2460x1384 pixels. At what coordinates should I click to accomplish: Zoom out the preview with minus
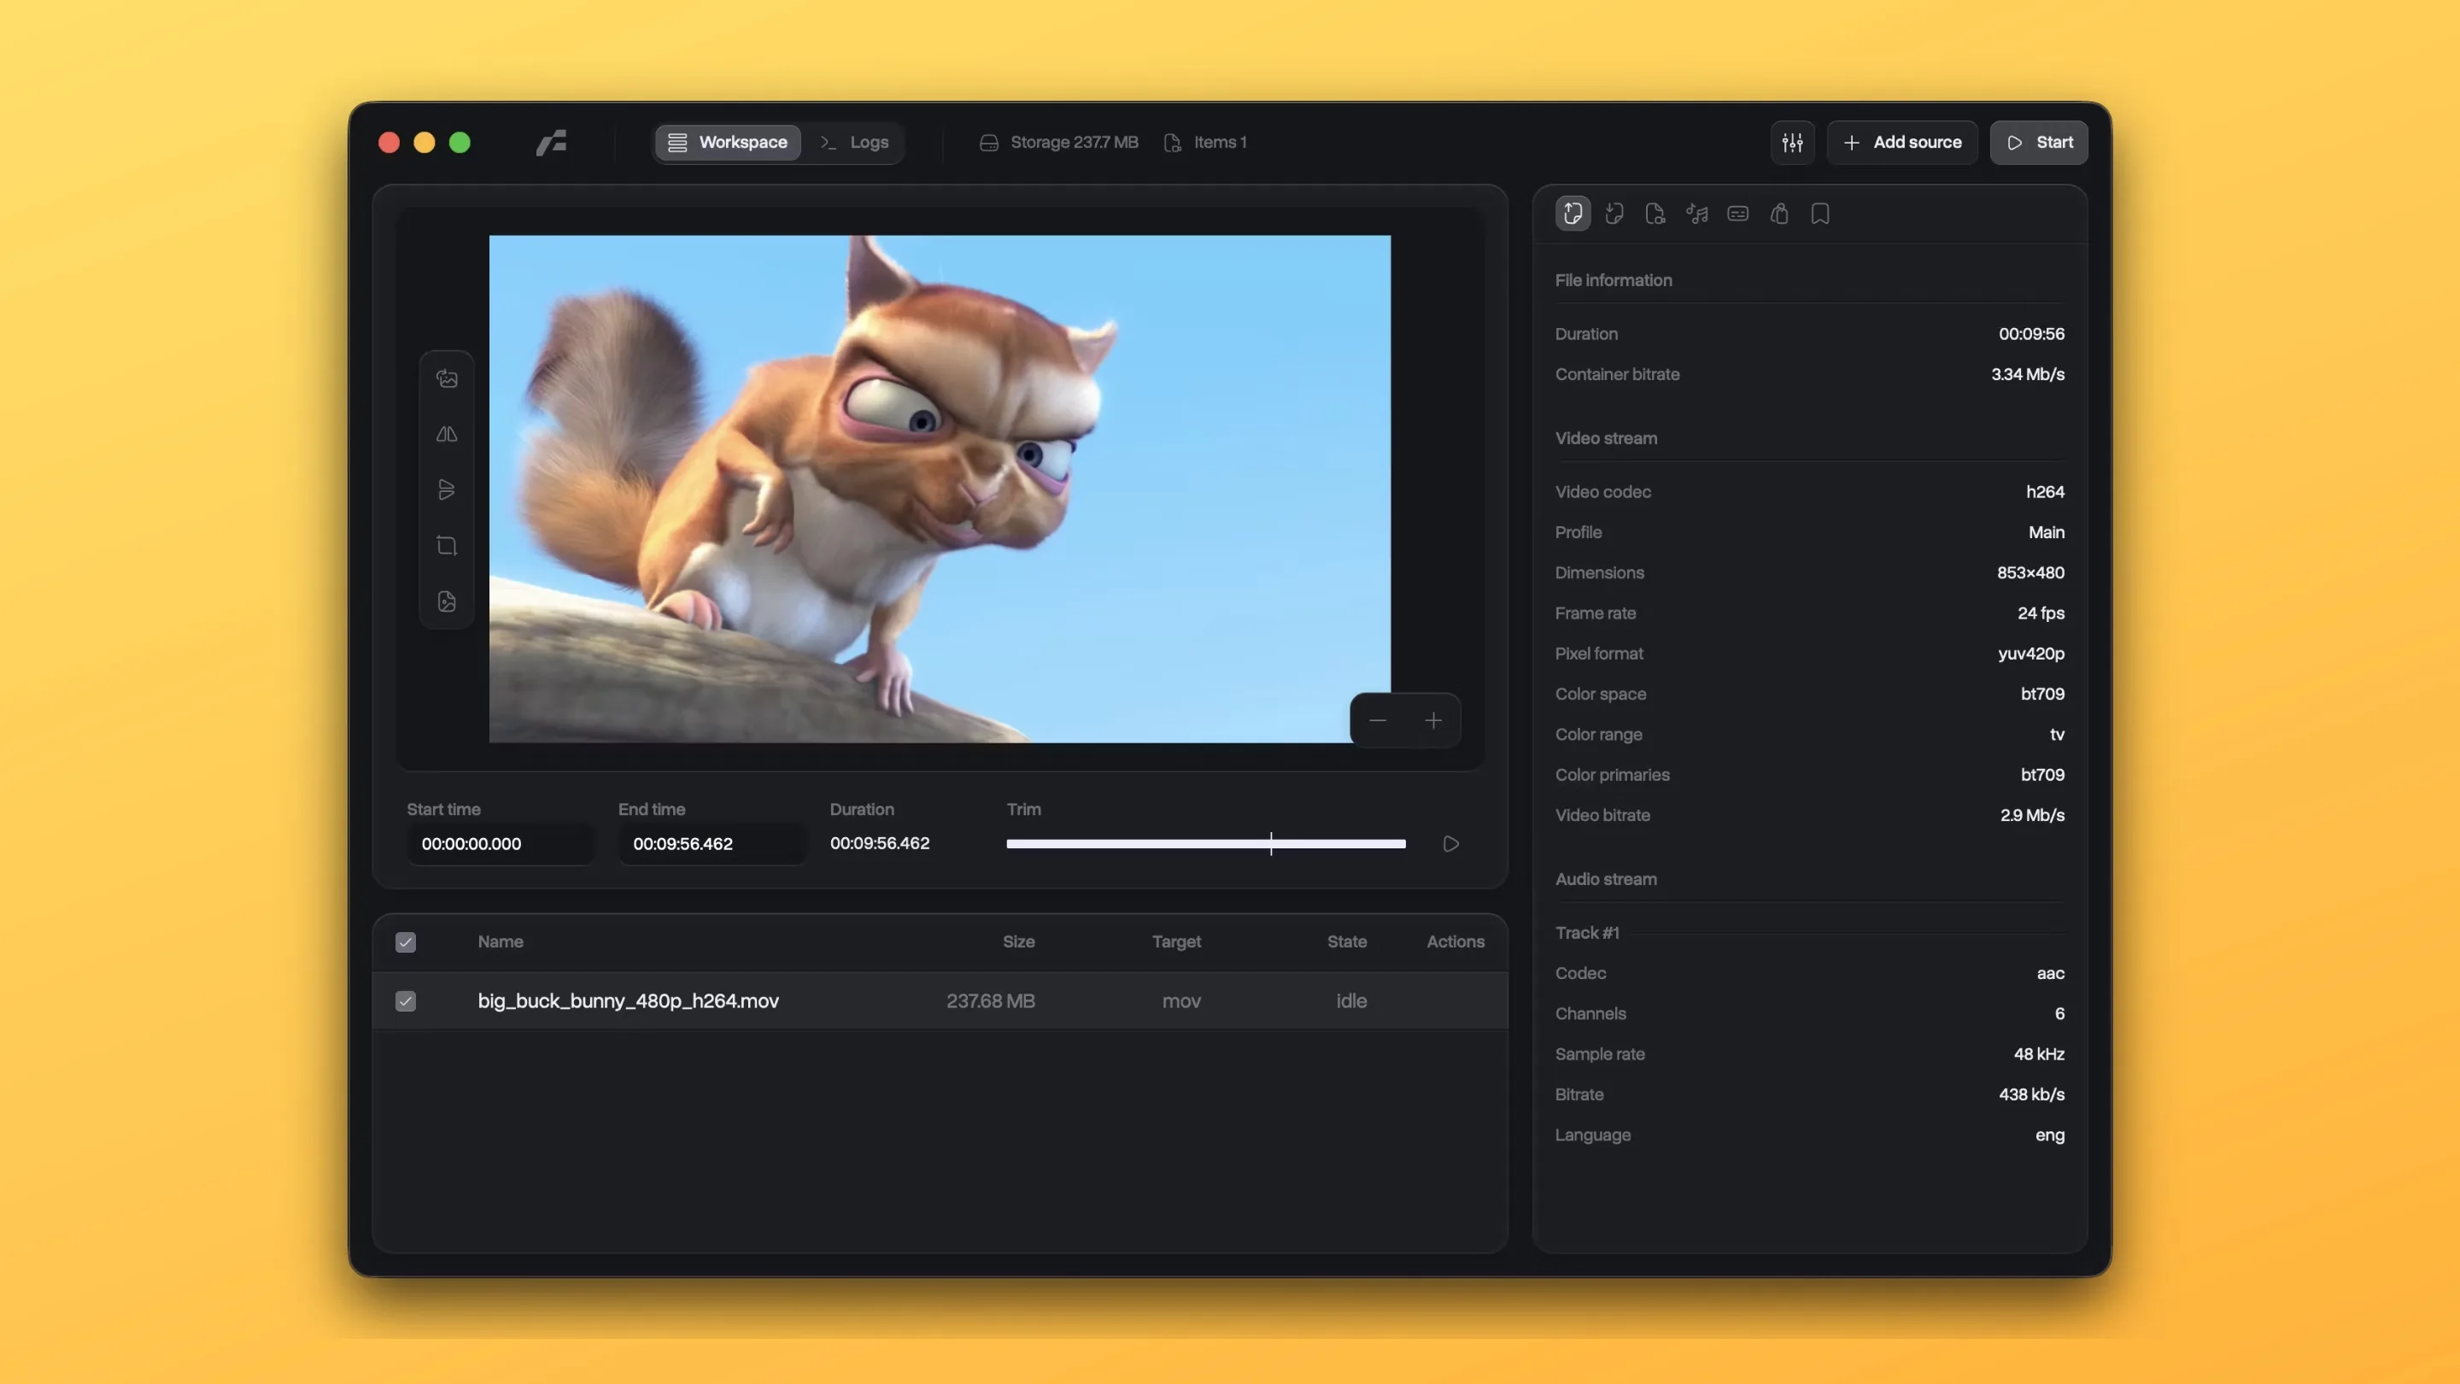[1377, 721]
